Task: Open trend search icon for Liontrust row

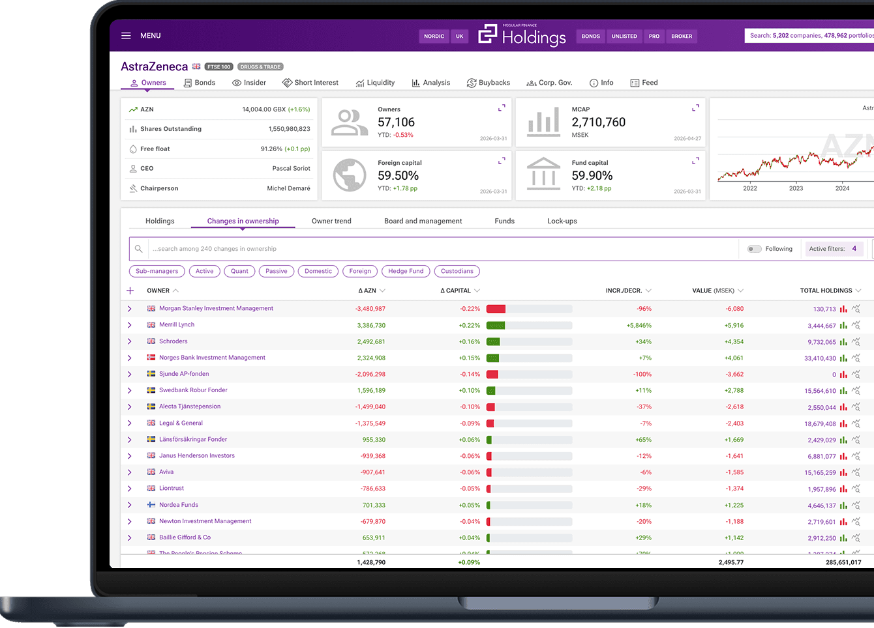Action: (x=856, y=489)
